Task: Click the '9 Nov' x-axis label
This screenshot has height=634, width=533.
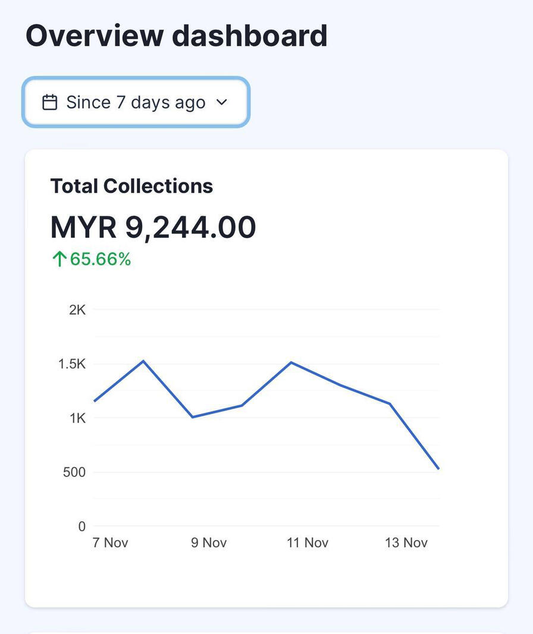Action: click(x=209, y=542)
